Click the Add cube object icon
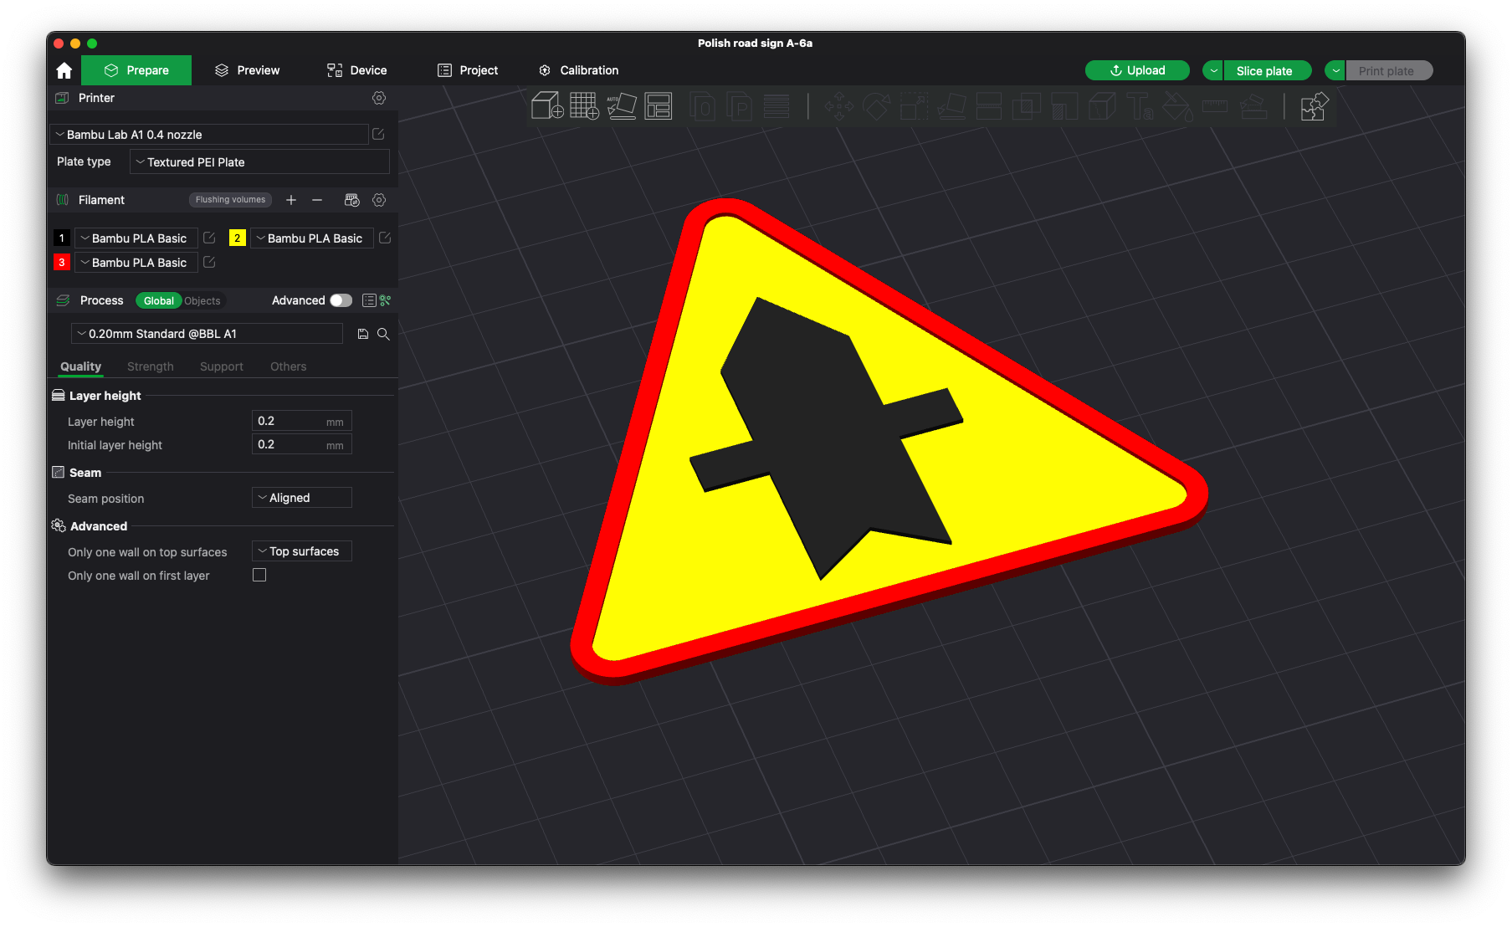Screen dimensions: 1512x927 547,106
